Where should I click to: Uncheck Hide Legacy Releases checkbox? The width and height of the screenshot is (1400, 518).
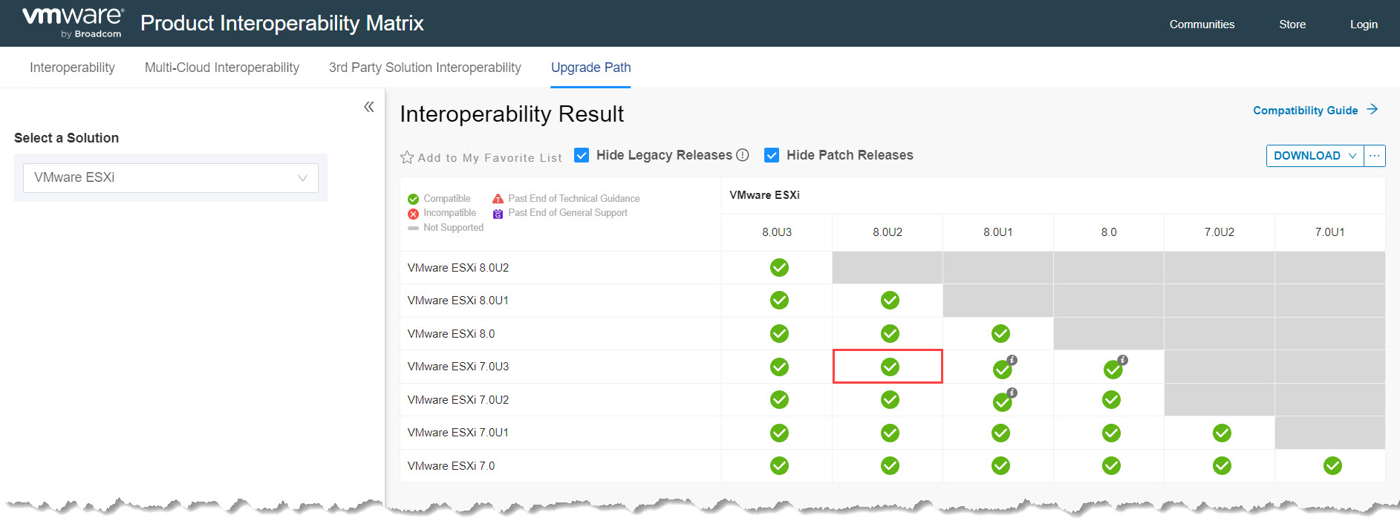point(582,155)
